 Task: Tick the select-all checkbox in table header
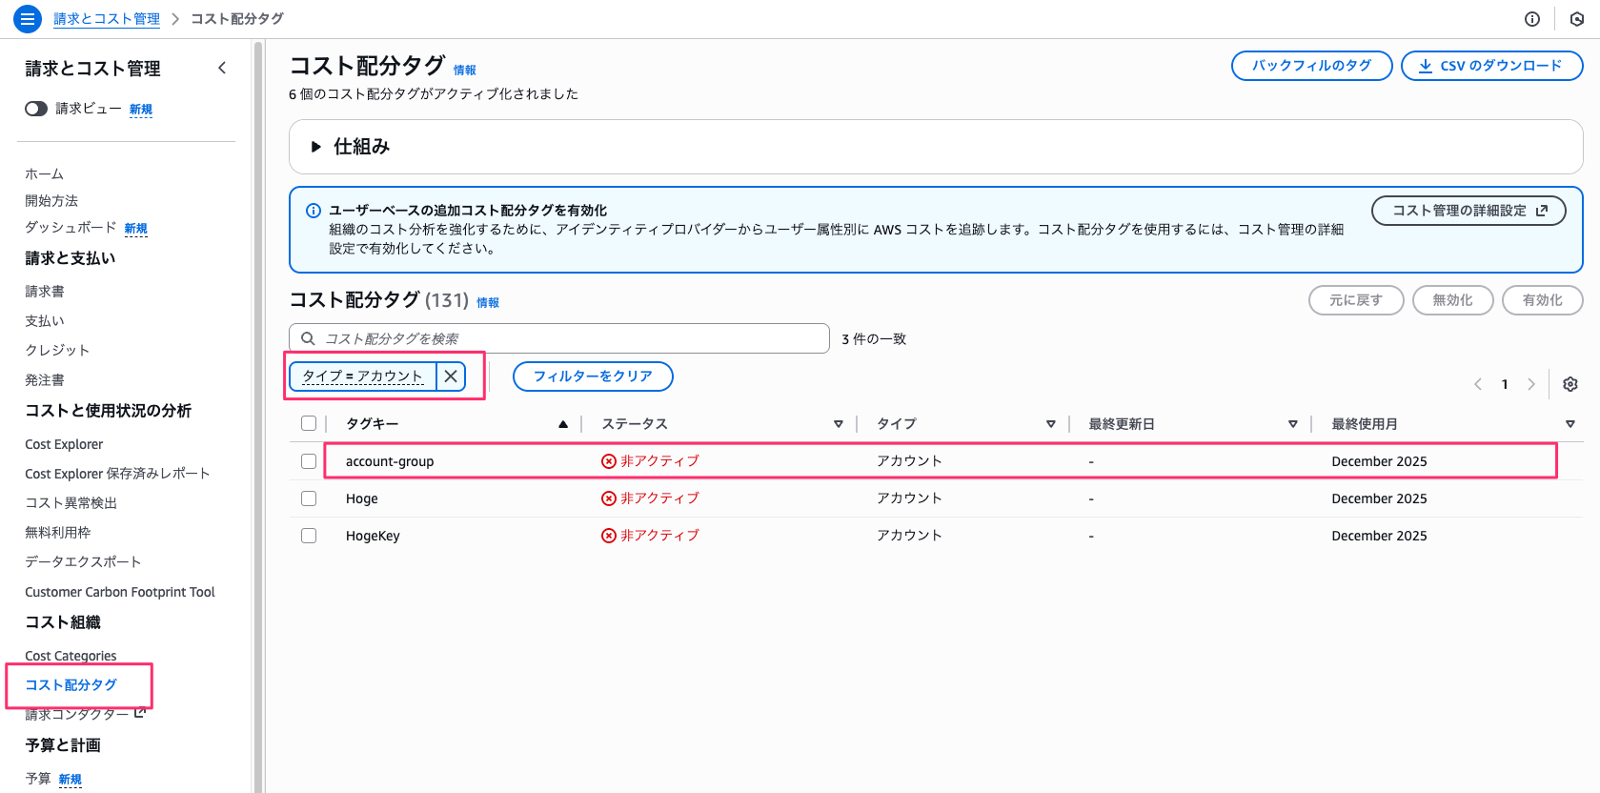pyautogui.click(x=309, y=423)
